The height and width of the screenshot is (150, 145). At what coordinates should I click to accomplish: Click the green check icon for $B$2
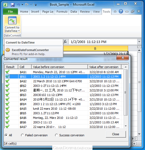(x=8, y=86)
